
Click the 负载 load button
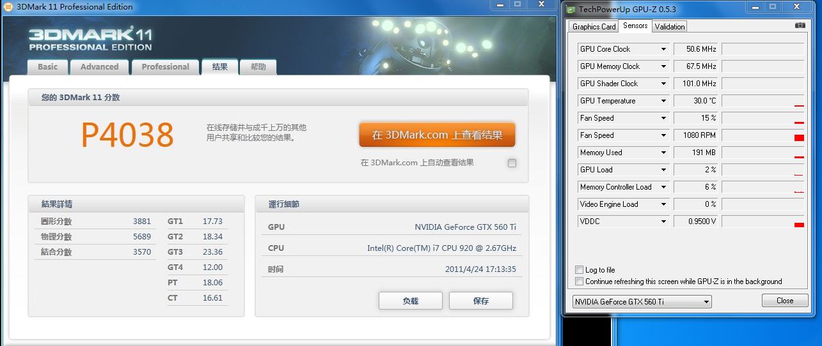pyautogui.click(x=411, y=301)
